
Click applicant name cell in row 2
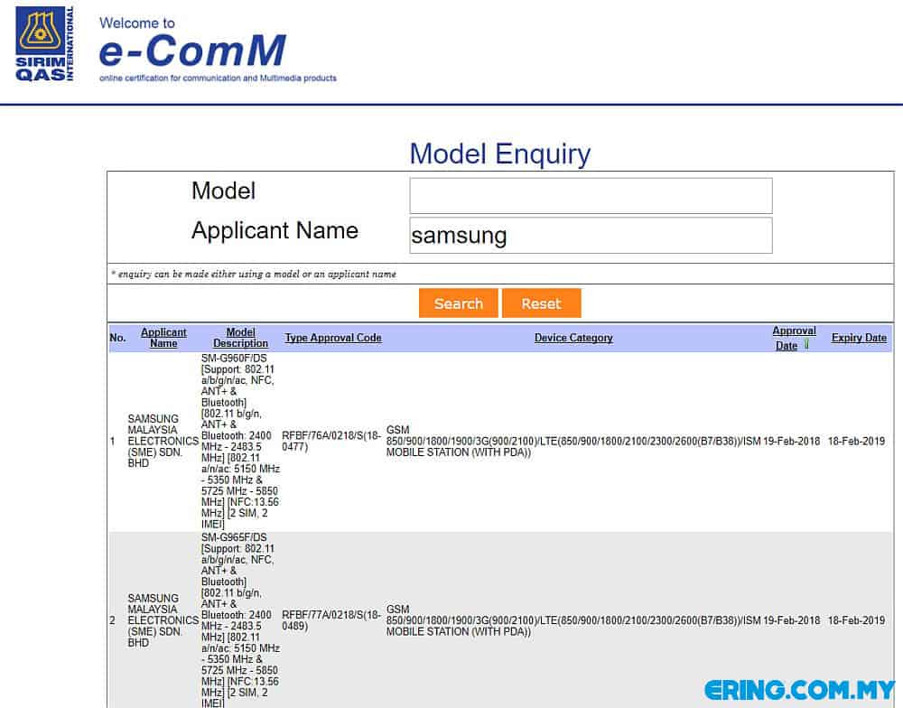(x=163, y=620)
